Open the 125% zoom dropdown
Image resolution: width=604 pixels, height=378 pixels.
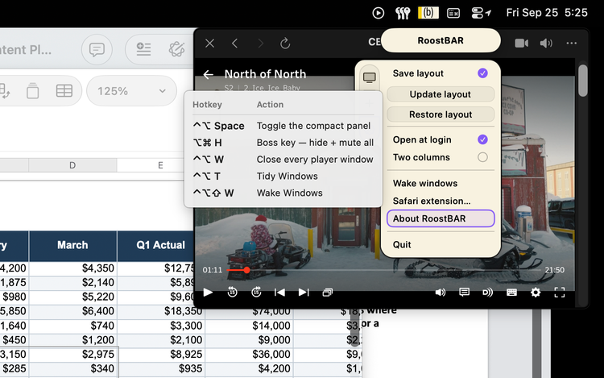pos(131,91)
